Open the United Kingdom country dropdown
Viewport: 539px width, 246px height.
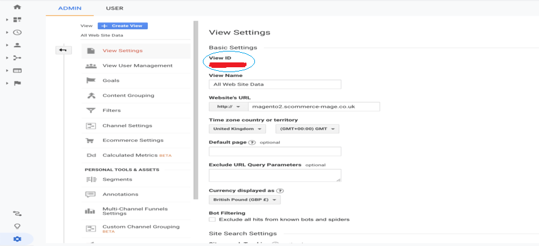pyautogui.click(x=237, y=128)
